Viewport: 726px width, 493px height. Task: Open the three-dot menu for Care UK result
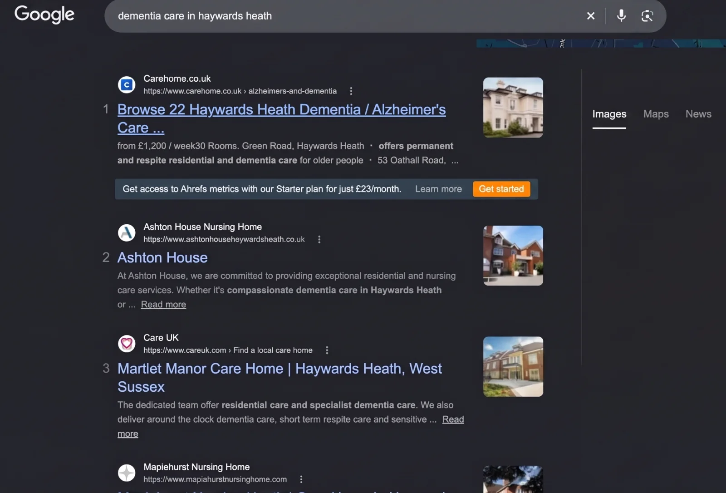click(x=327, y=350)
